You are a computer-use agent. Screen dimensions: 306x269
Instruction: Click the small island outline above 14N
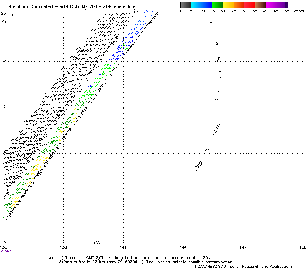click(x=207, y=150)
